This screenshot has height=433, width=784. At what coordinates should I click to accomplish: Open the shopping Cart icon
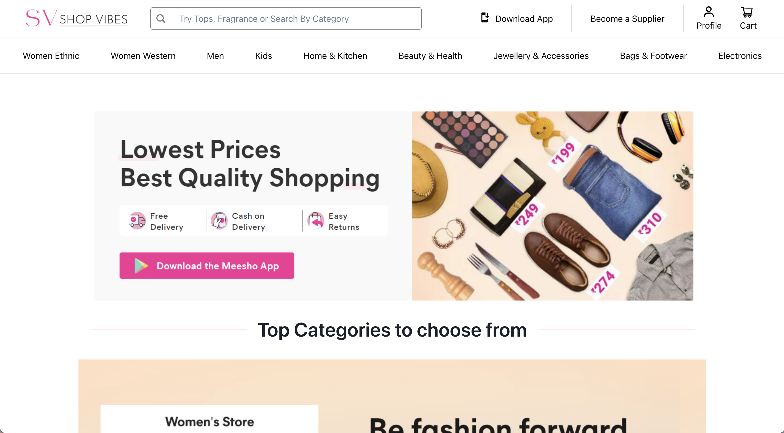pos(747,12)
